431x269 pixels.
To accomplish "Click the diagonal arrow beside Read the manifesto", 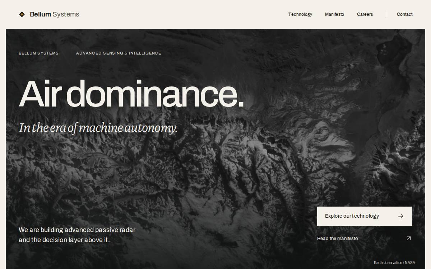I will 408,239.
